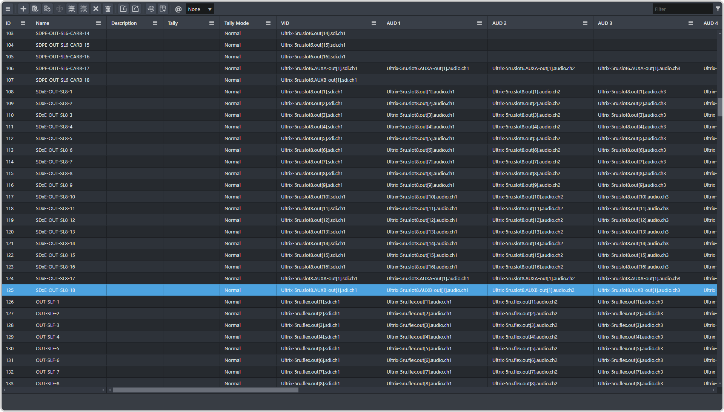The width and height of the screenshot is (724, 412).
Task: Click the X clear icon in toolbar
Action: pos(96,9)
